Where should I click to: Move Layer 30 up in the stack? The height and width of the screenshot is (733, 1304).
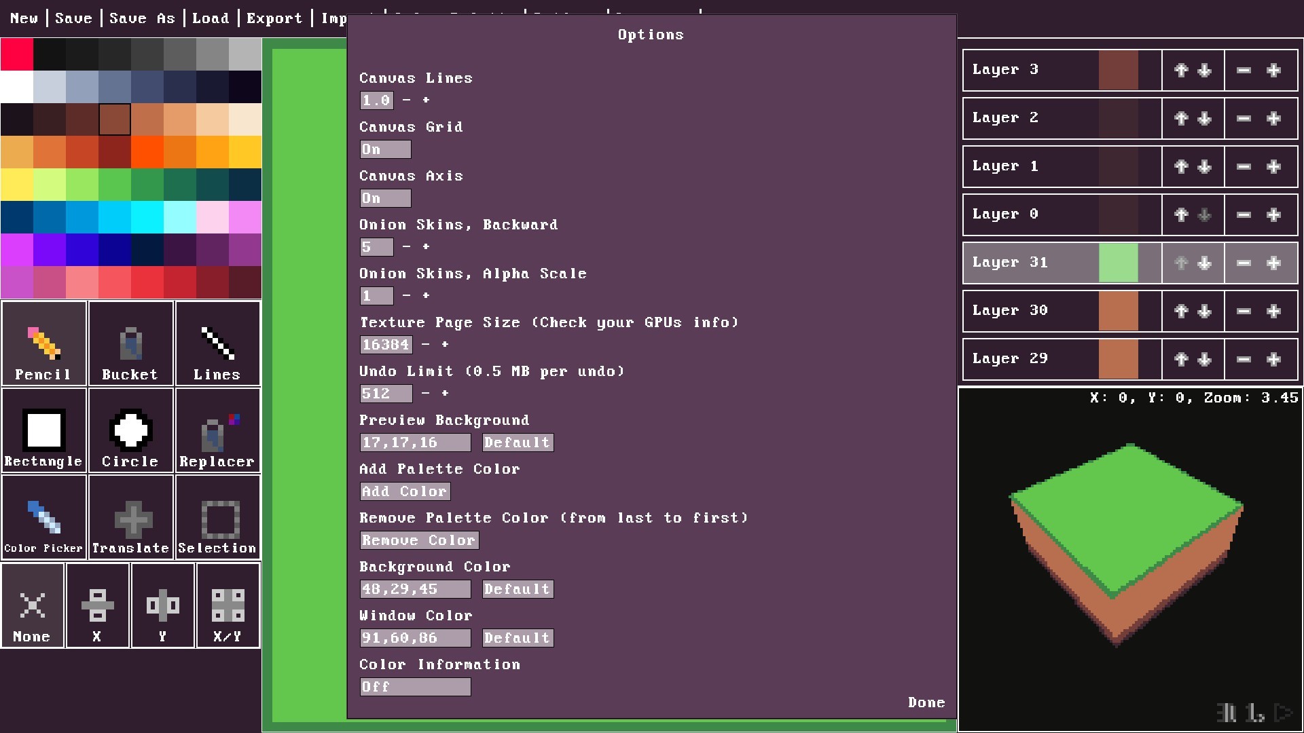(1180, 312)
